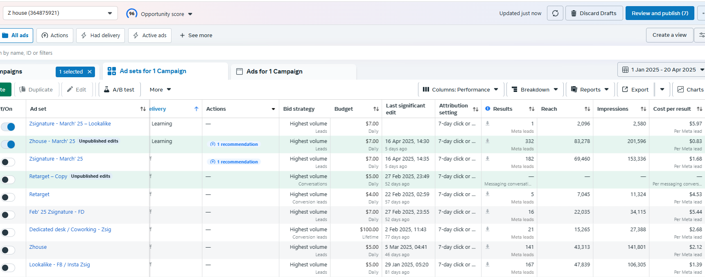
Task: Click Create a view button
Action: tap(669, 35)
